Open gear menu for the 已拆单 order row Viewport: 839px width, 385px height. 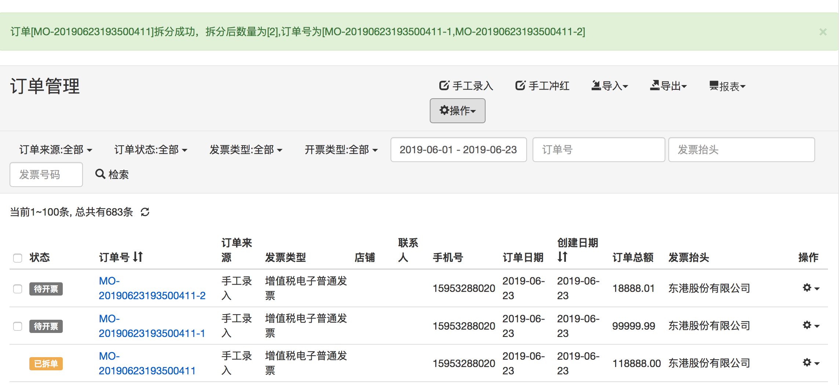pyautogui.click(x=810, y=363)
